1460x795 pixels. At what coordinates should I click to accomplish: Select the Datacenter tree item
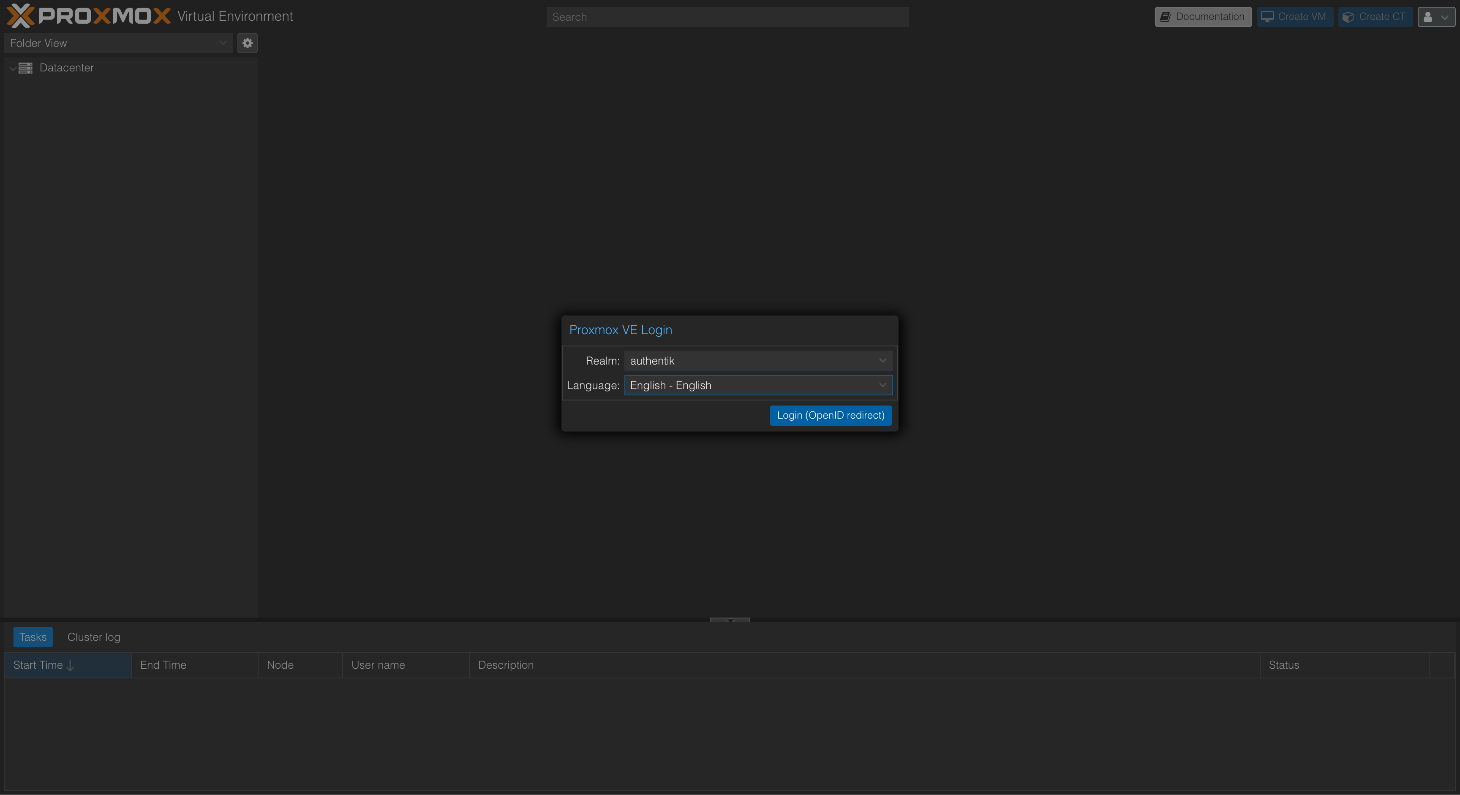coord(66,68)
